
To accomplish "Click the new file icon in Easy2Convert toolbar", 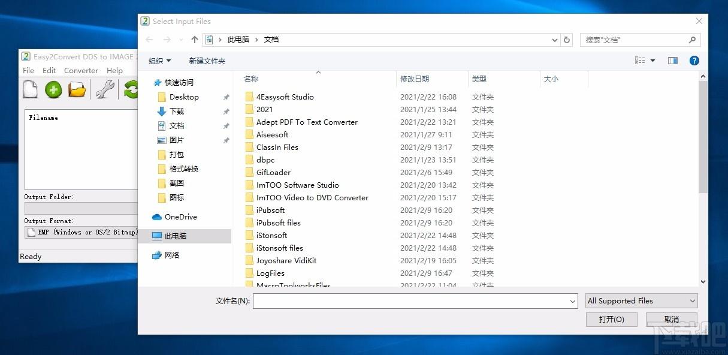I will point(30,89).
